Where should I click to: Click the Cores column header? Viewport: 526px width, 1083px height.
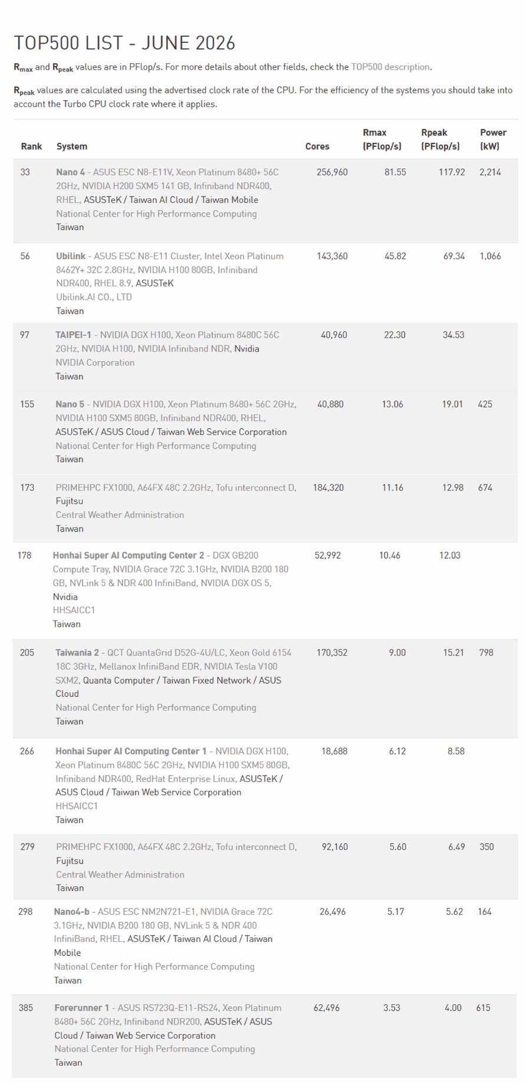click(x=317, y=146)
